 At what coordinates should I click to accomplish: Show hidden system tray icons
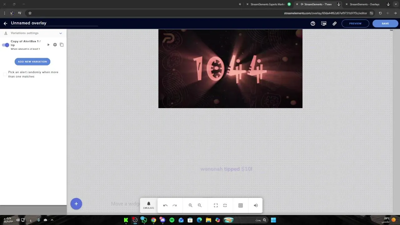[52, 220]
